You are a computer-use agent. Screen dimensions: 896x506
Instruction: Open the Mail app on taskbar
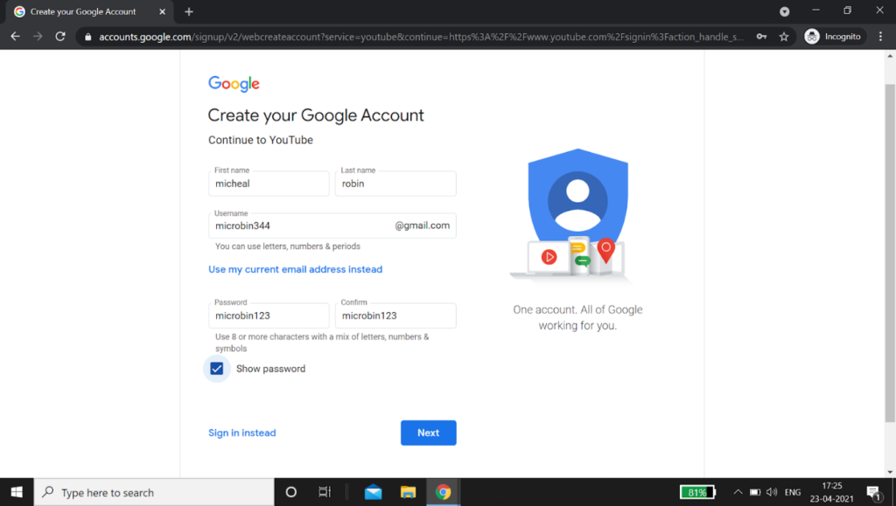tap(373, 492)
